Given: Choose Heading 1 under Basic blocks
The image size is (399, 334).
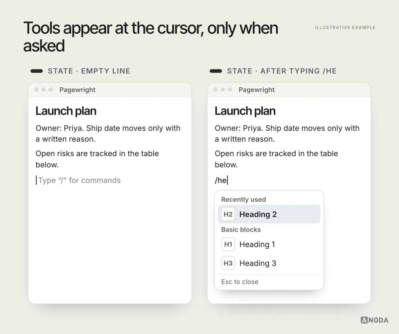Looking at the screenshot, I should coord(269,244).
